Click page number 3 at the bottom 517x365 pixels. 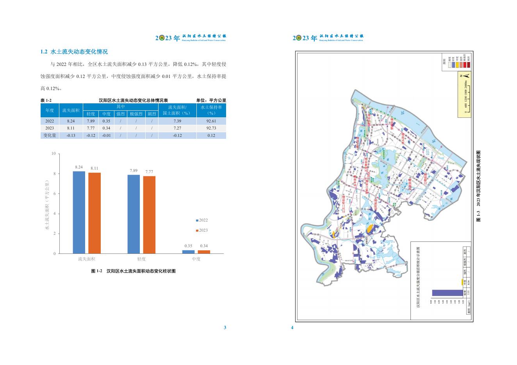click(x=225, y=328)
